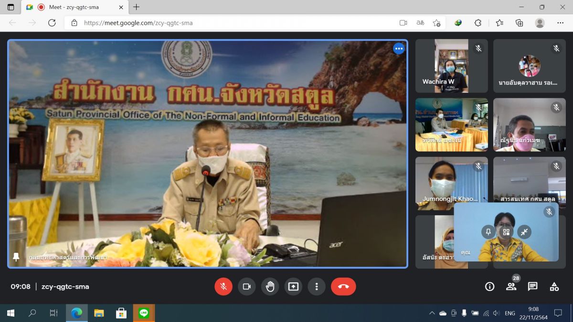This screenshot has height=322, width=573.
Task: Open a new browser tab
Action: coord(137,7)
